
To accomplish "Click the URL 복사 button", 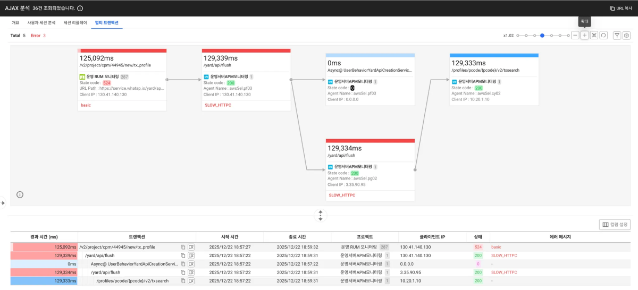I will 621,8.
